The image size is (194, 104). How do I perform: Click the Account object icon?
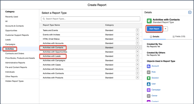149,66
